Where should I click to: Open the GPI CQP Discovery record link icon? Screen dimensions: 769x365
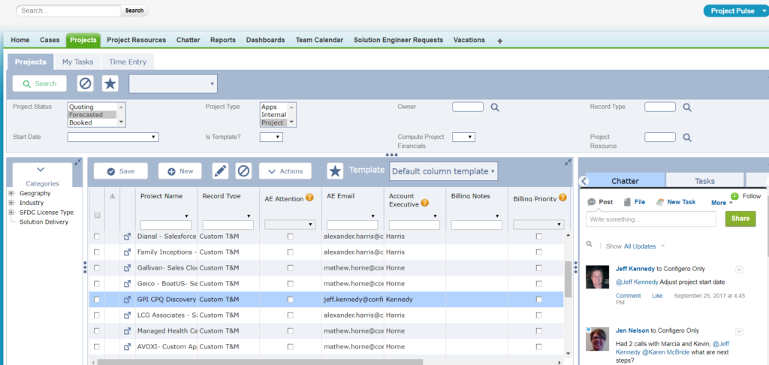coord(127,300)
